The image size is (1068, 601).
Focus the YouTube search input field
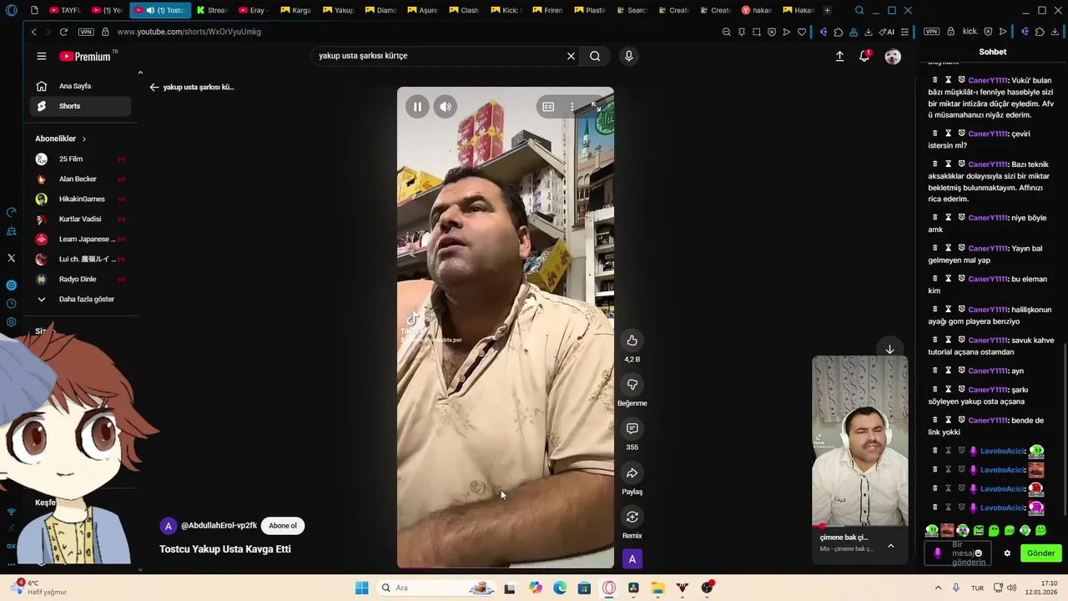click(x=439, y=56)
